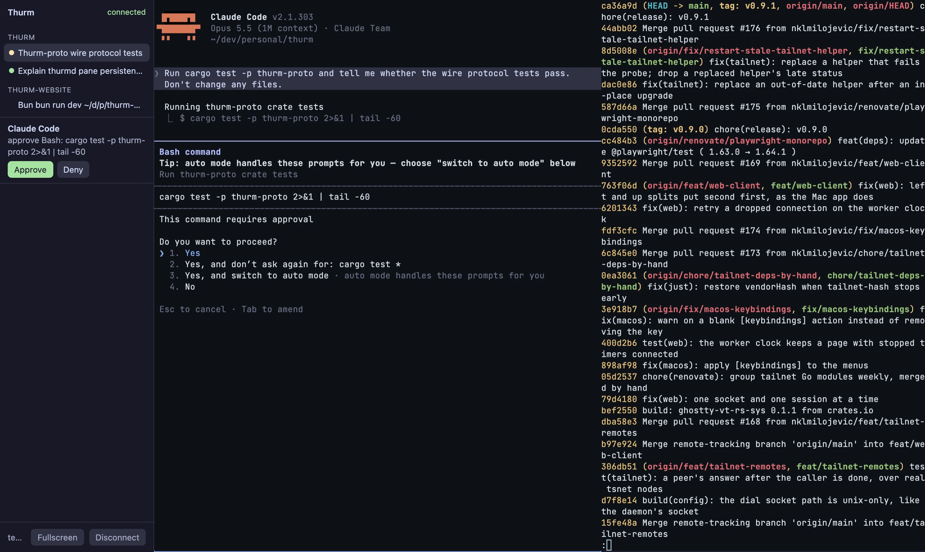Click commit hash 898af98 keybindings line

(619, 365)
